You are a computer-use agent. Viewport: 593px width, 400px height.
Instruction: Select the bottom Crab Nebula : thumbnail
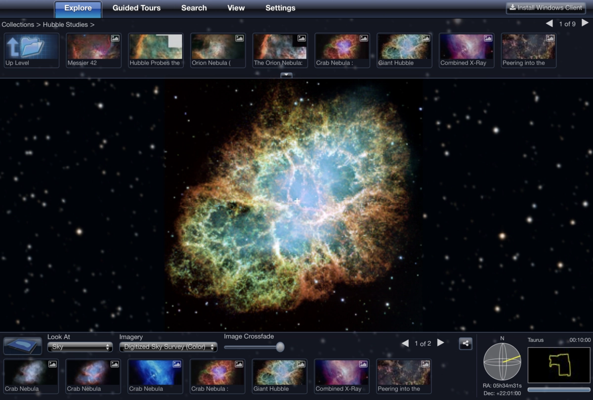point(218,376)
